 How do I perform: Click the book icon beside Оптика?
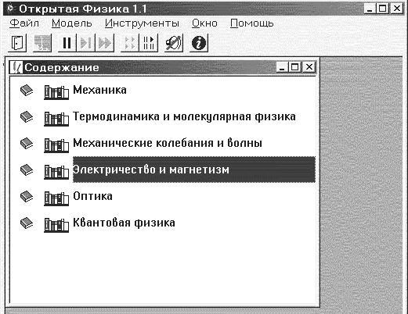(27, 197)
